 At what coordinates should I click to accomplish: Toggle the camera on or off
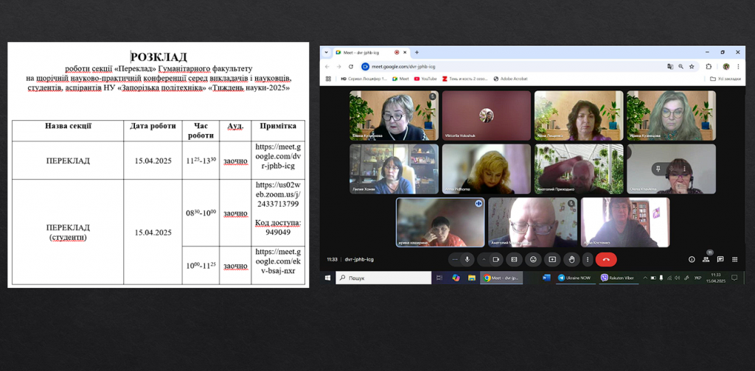click(x=495, y=259)
